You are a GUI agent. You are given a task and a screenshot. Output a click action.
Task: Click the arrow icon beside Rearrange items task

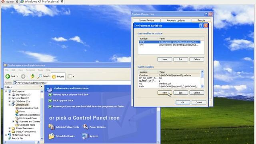pyautogui.click(x=50, y=106)
